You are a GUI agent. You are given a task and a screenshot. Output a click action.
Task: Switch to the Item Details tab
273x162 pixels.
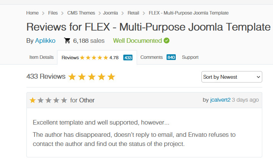[x=41, y=57]
